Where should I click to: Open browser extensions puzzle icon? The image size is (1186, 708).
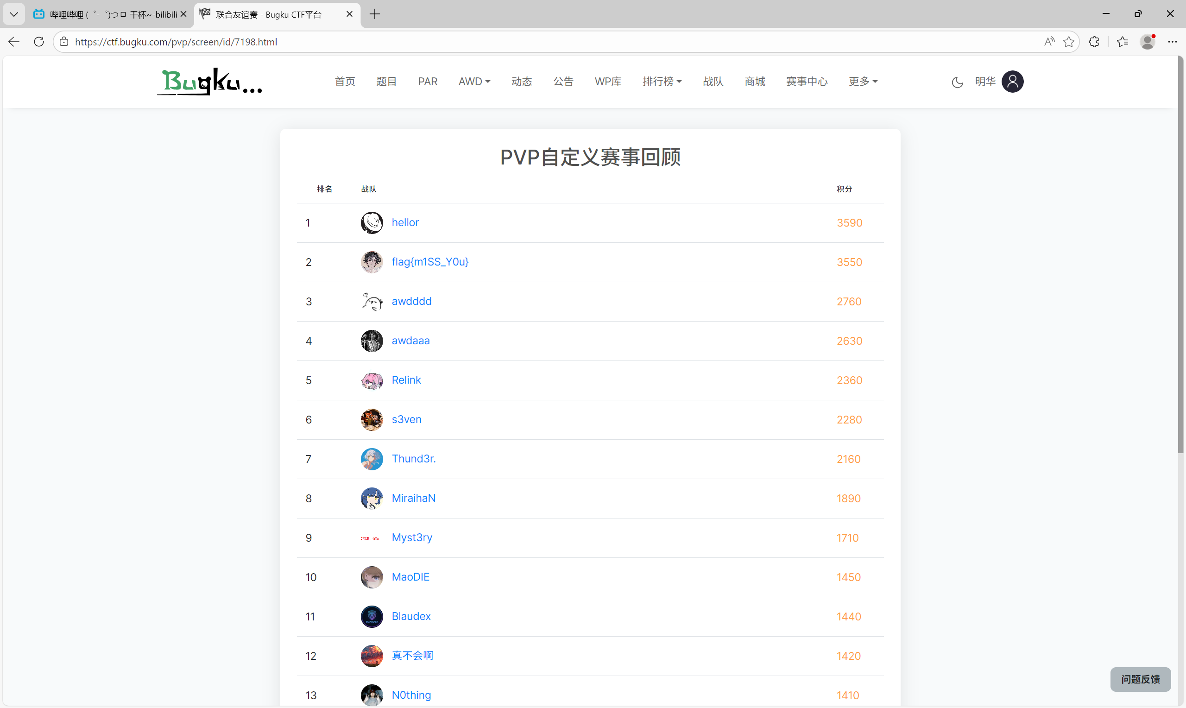pyautogui.click(x=1094, y=42)
